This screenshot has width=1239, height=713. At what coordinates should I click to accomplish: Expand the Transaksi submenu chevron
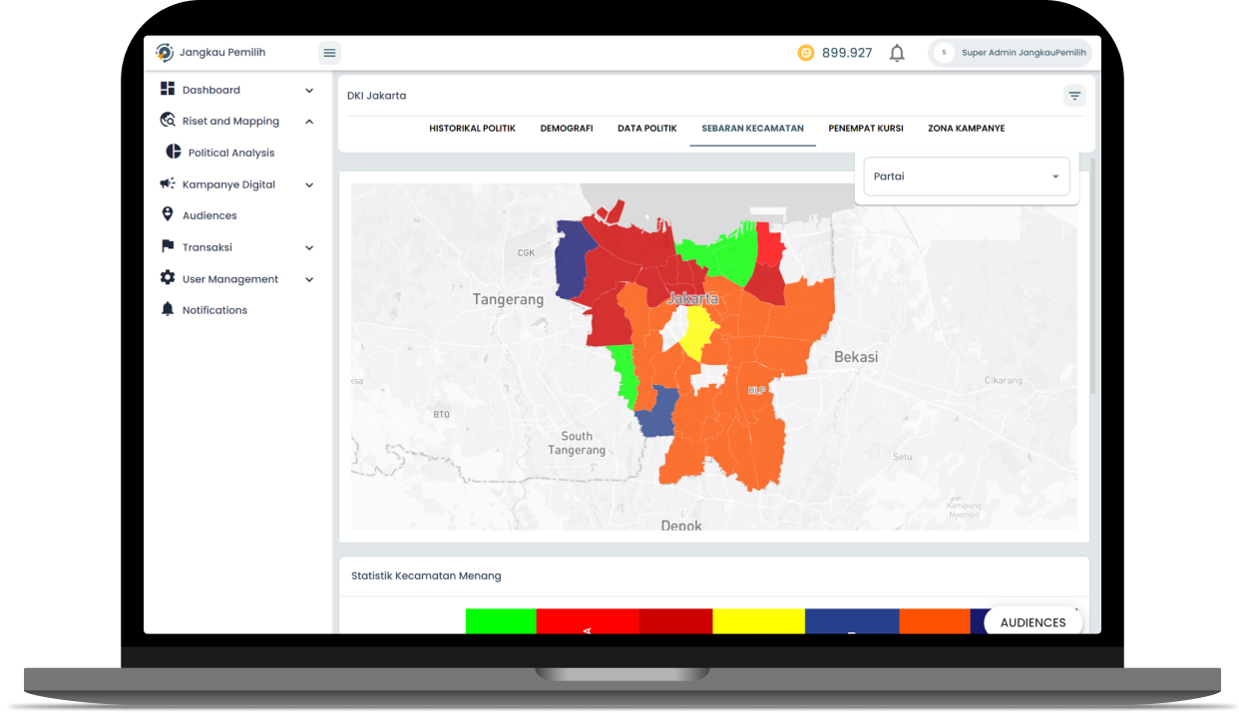[309, 247]
